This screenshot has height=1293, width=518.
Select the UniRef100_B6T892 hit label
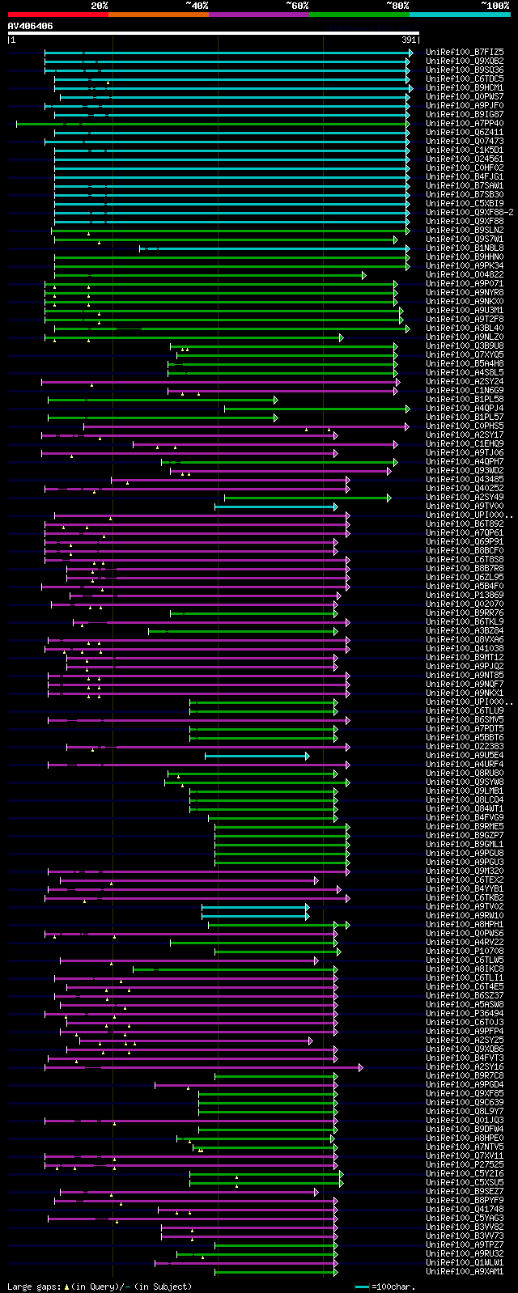[x=465, y=524]
